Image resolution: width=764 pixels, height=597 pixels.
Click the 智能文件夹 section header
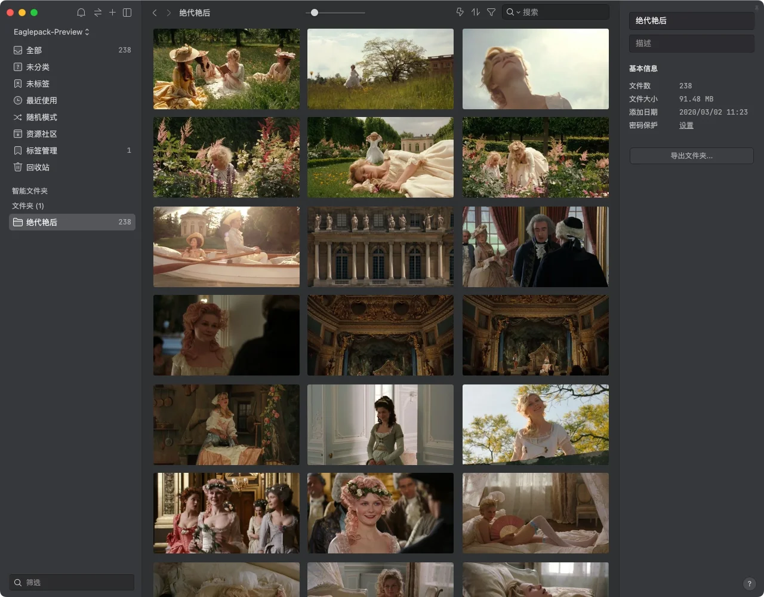click(x=30, y=191)
